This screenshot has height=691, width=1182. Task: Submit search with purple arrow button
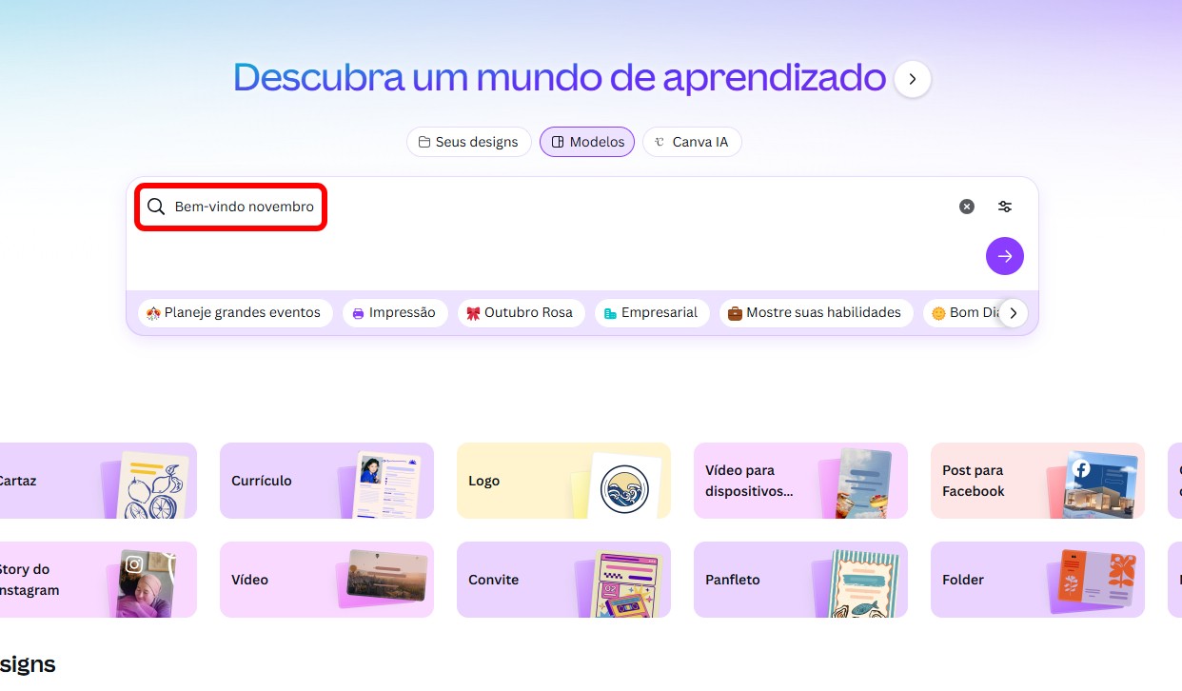[x=1005, y=256]
